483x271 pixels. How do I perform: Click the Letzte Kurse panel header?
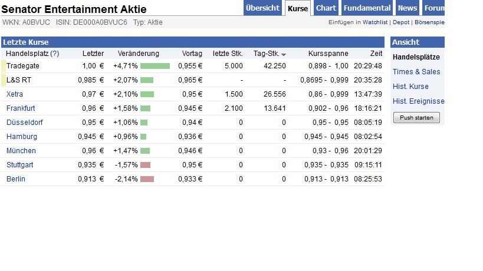[x=193, y=42]
